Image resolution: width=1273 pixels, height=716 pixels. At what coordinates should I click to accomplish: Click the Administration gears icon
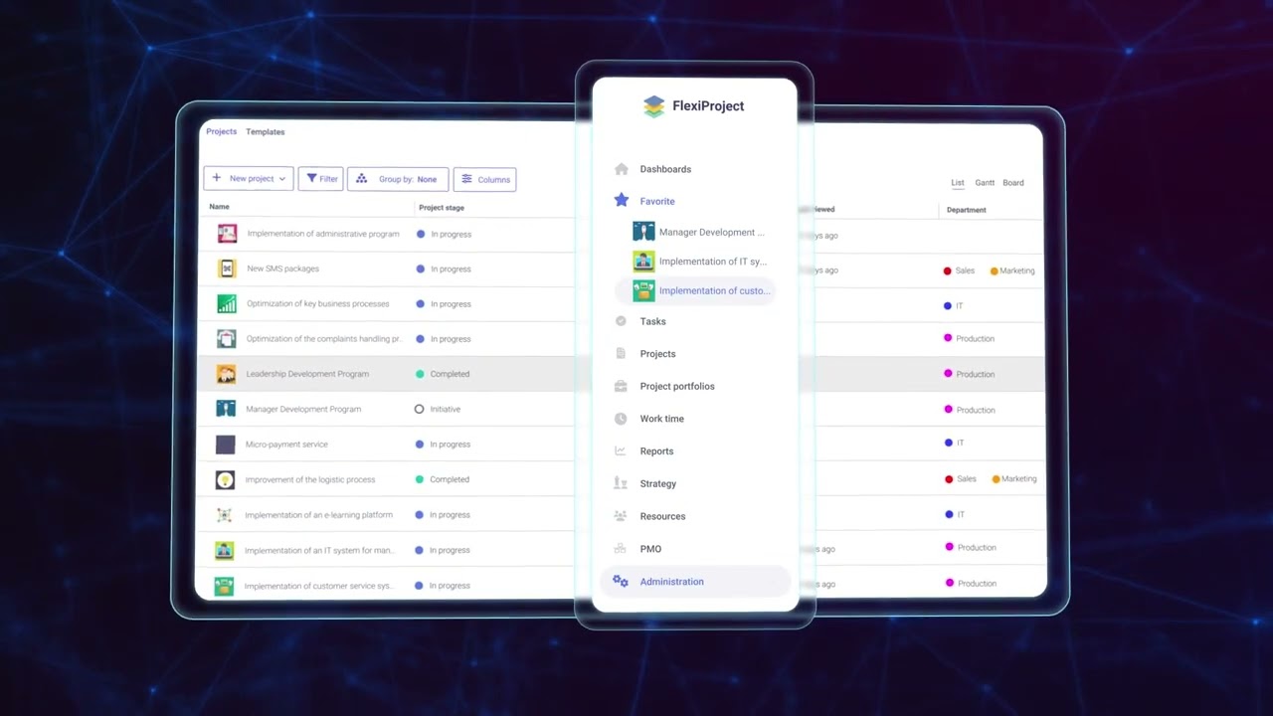coord(621,582)
